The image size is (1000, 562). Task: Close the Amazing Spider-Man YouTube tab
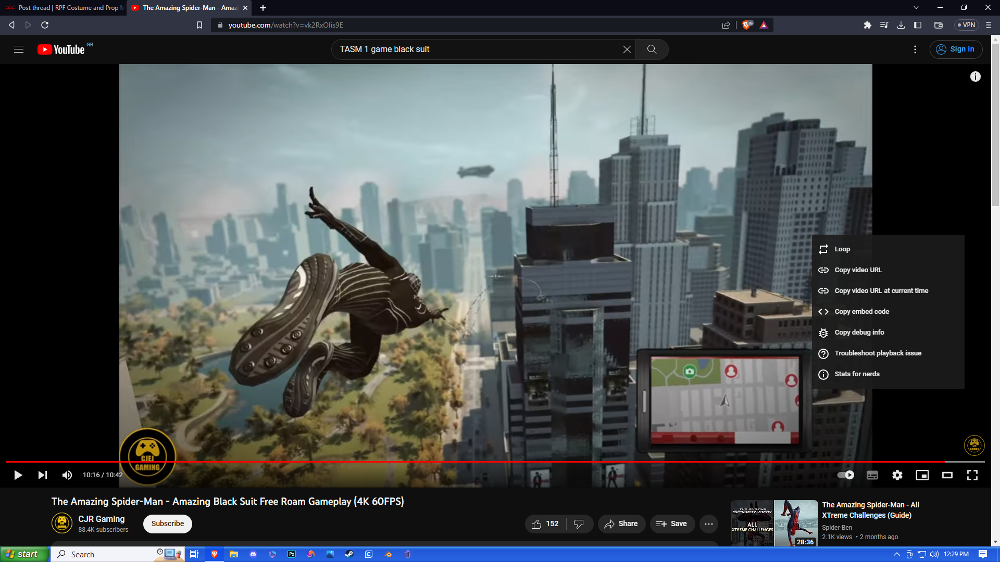245,8
